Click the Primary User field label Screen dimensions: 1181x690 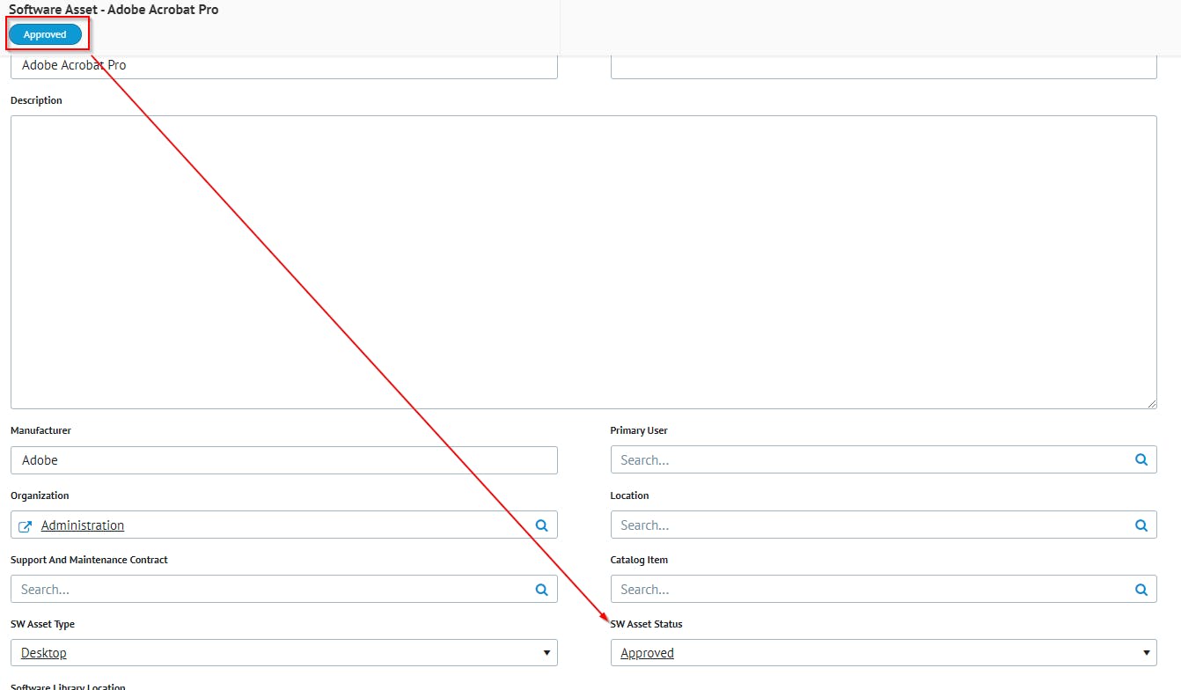pyautogui.click(x=639, y=430)
